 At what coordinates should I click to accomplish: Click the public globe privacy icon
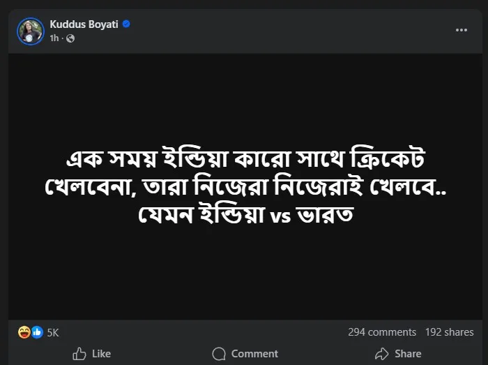coord(70,38)
